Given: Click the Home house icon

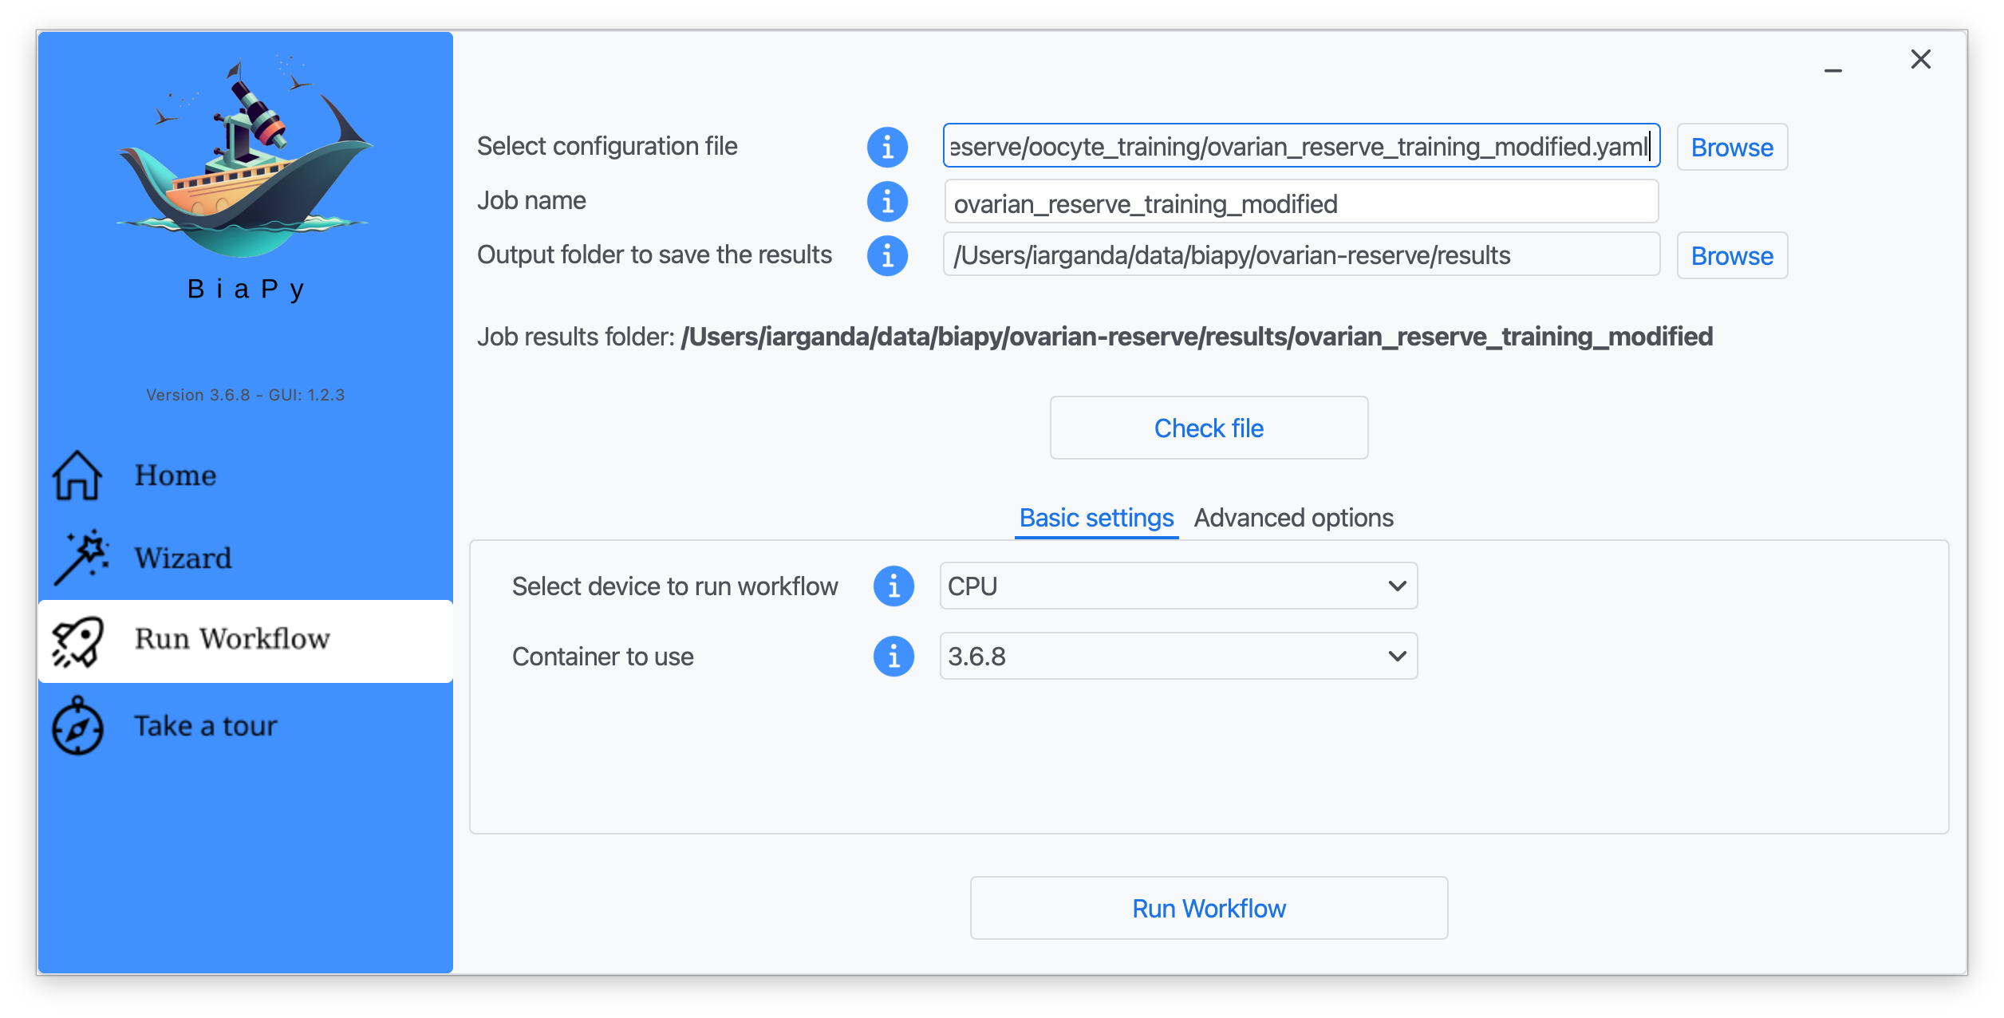Looking at the screenshot, I should [x=77, y=475].
